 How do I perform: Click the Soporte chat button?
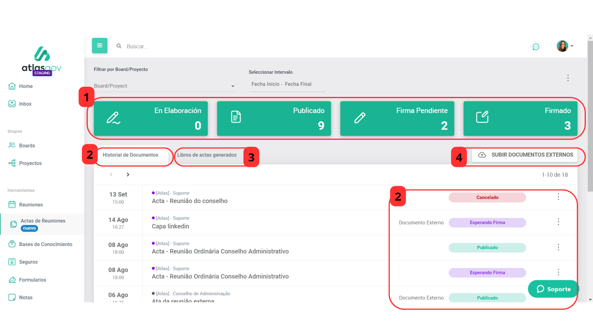[553, 289]
